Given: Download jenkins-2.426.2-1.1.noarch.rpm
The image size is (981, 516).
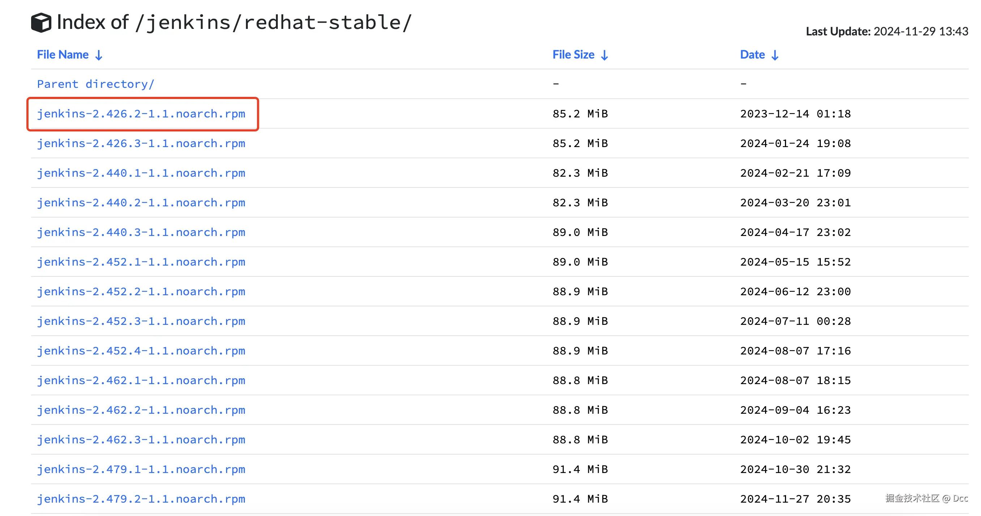Looking at the screenshot, I should pyautogui.click(x=141, y=114).
